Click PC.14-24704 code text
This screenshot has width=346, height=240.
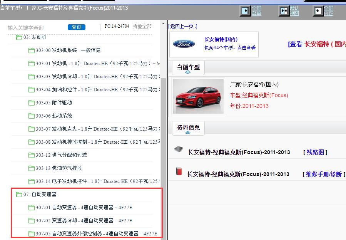point(117,26)
